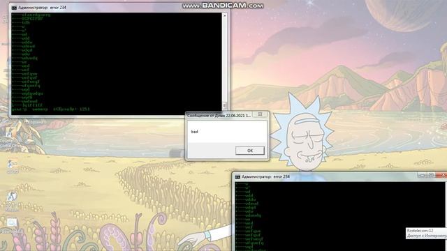
Task: Click the upper console title 'Администратор: error 234'
Action: (x=42, y=8)
